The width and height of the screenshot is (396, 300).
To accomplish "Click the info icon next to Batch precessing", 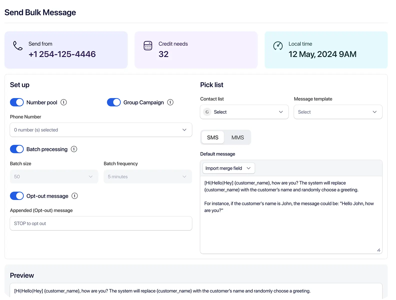I will [x=74, y=149].
